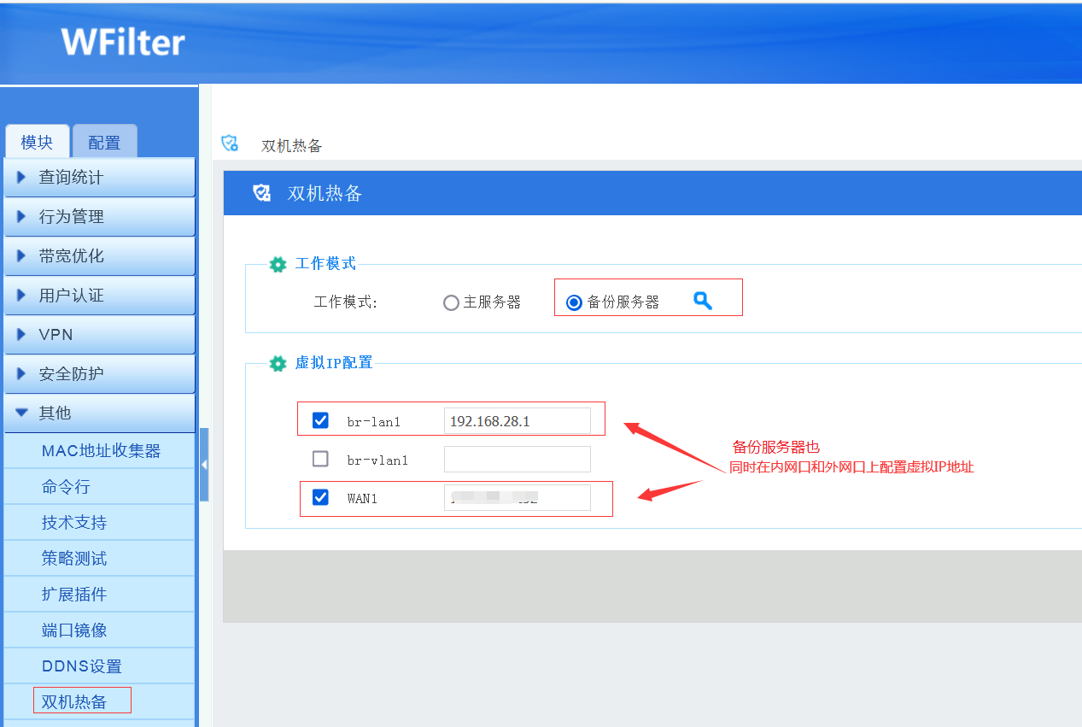Click the gear icon next to 虚拟IP配置
The height and width of the screenshot is (727, 1082).
(x=278, y=363)
